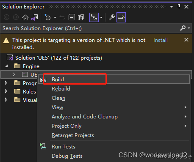Open the Window Position dropdown arrow
The width and height of the screenshot is (194, 162).
(x=172, y=6)
